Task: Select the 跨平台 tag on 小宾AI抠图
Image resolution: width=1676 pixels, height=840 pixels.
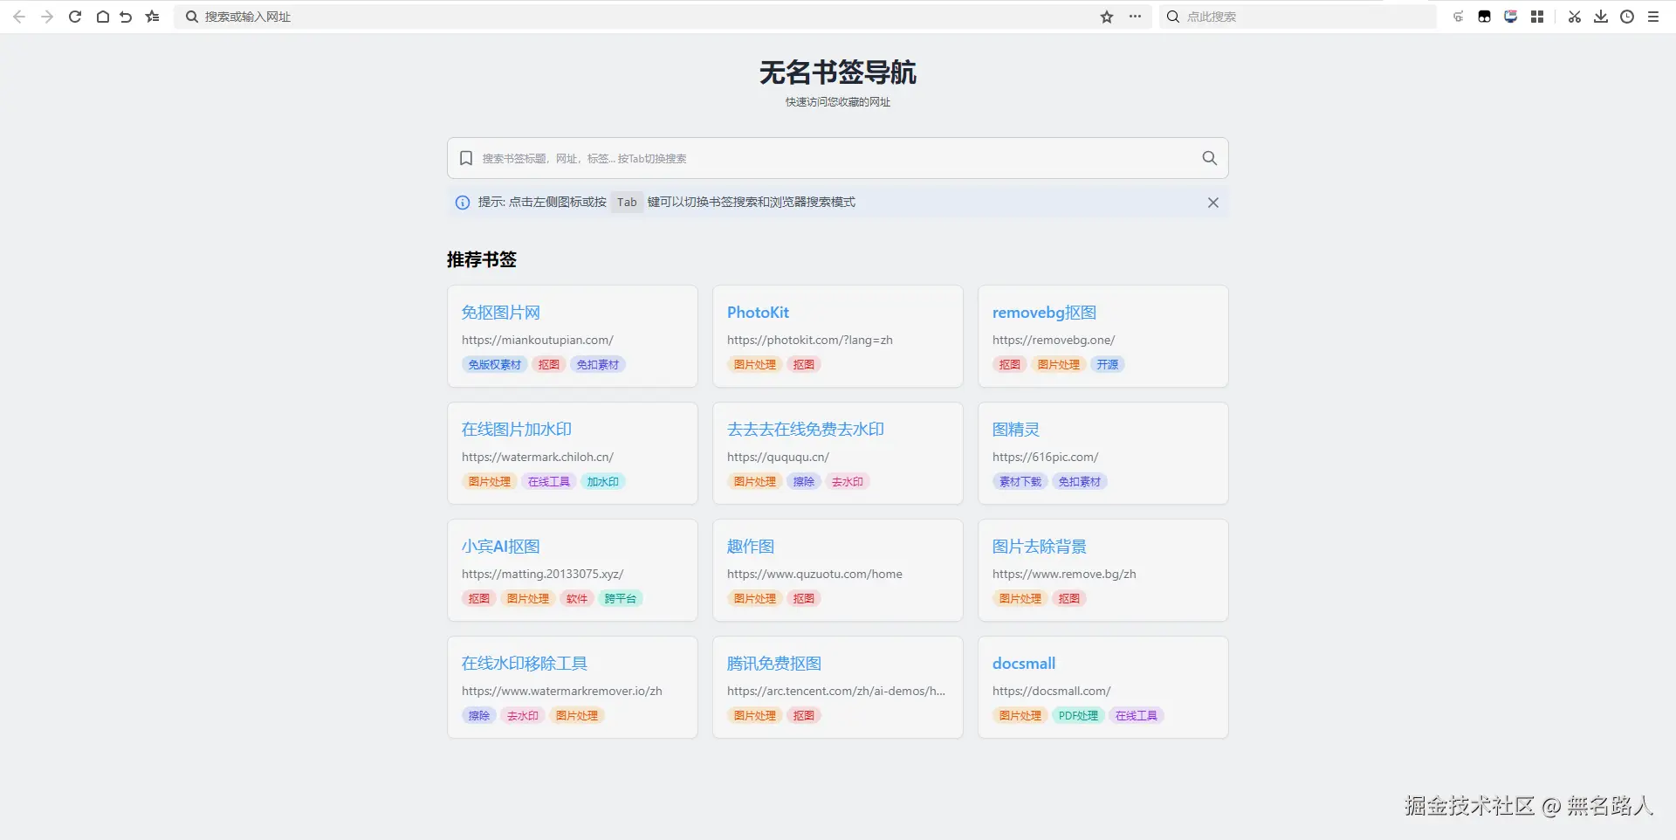Action: coord(621,599)
